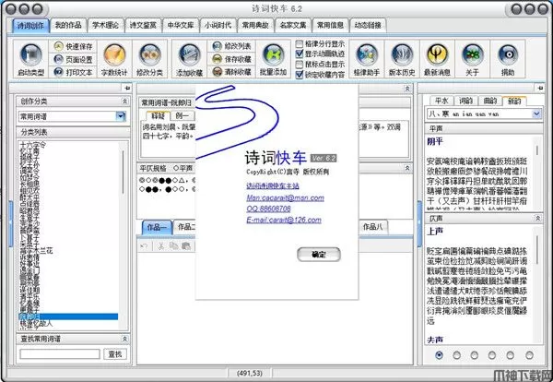Image resolution: width=553 pixels, height=382 pixels.
Task: Click the 打印文本 print text icon
Action: [x=59, y=72]
